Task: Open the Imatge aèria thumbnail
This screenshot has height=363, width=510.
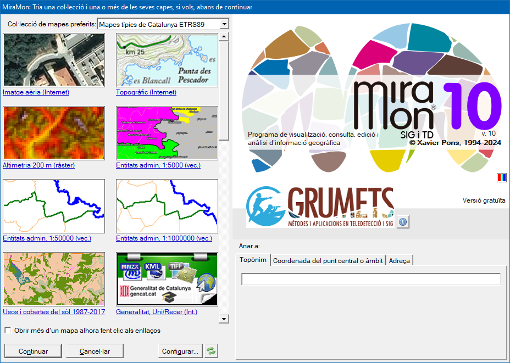Action: coord(54,60)
